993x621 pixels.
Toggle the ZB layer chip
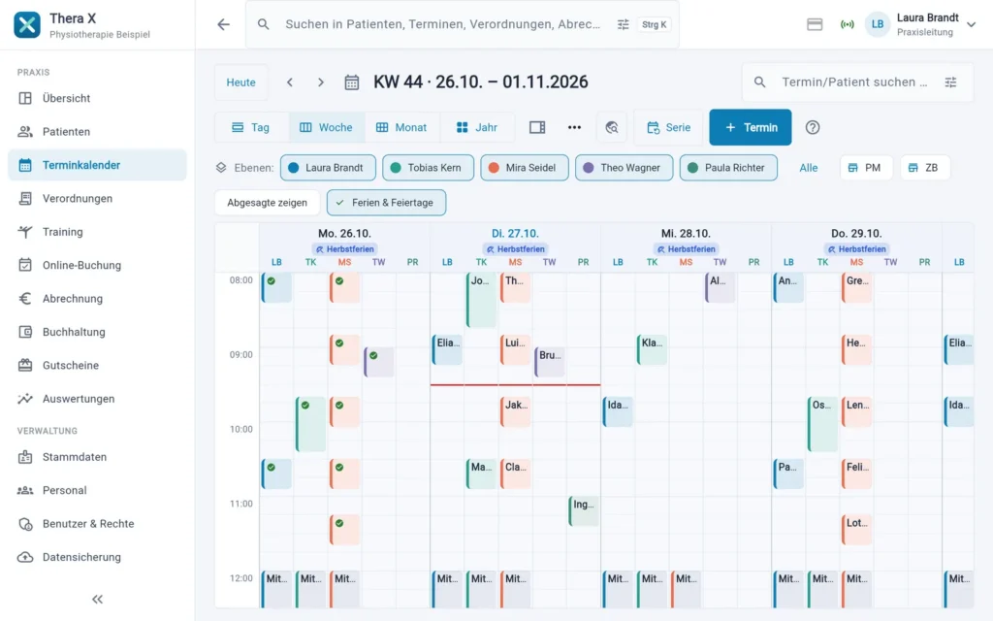924,168
